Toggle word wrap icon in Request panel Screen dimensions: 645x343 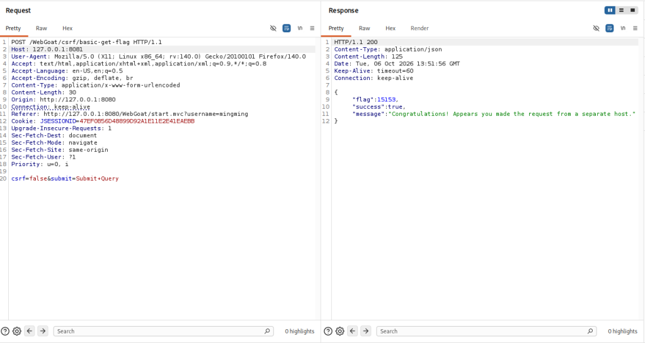tap(287, 28)
